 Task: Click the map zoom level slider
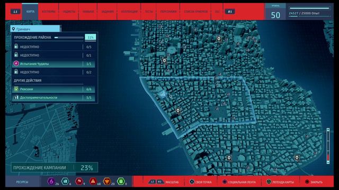click(328, 146)
